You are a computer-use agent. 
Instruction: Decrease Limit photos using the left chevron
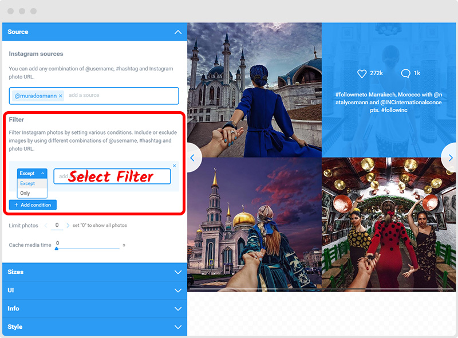click(45, 226)
